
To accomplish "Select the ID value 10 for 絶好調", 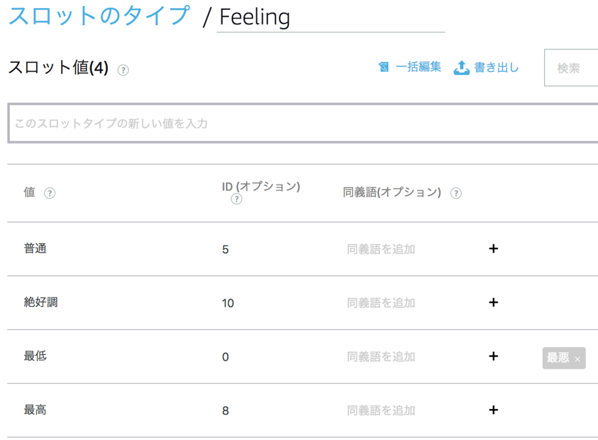I will pos(228,303).
